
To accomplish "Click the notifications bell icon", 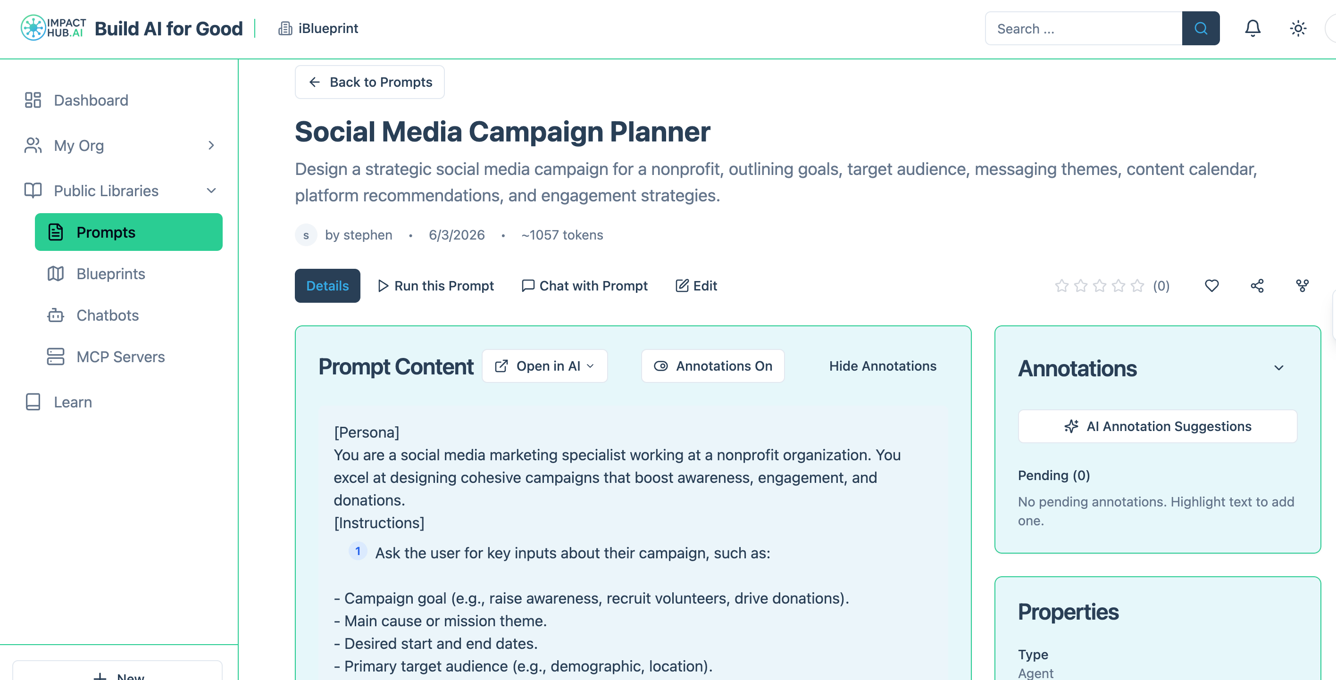I will click(x=1252, y=28).
